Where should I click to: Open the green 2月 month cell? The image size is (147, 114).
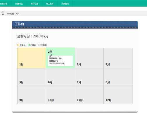pos(60,58)
